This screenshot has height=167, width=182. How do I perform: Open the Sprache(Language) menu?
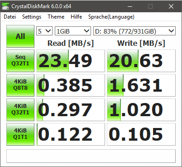point(111,17)
